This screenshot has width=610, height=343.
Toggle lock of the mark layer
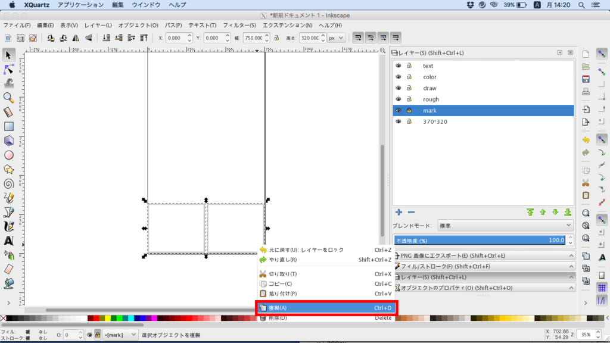click(x=409, y=110)
